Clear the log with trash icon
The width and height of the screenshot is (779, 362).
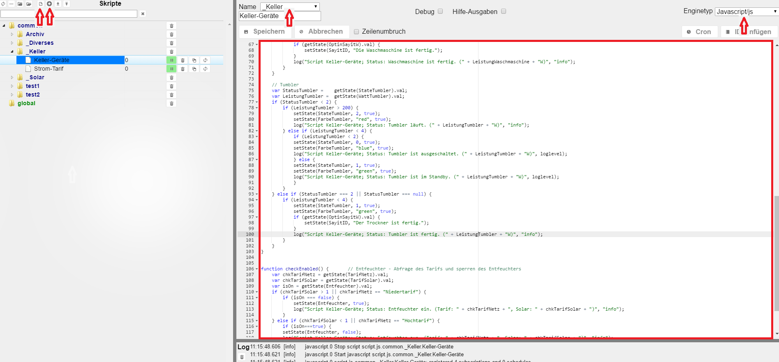(x=242, y=357)
